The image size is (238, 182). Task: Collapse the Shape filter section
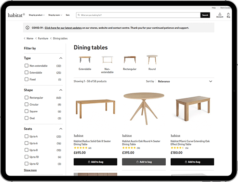tap(61, 90)
